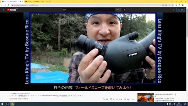Show hidden system tray icons chevron
Viewport: 188px width, 106px height.
[x=165, y=104]
